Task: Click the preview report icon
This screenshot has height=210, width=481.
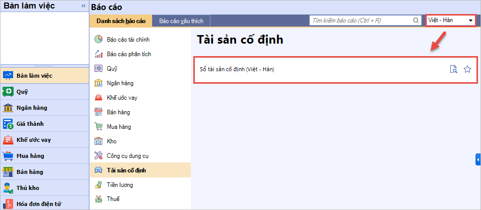Action: pyautogui.click(x=453, y=69)
